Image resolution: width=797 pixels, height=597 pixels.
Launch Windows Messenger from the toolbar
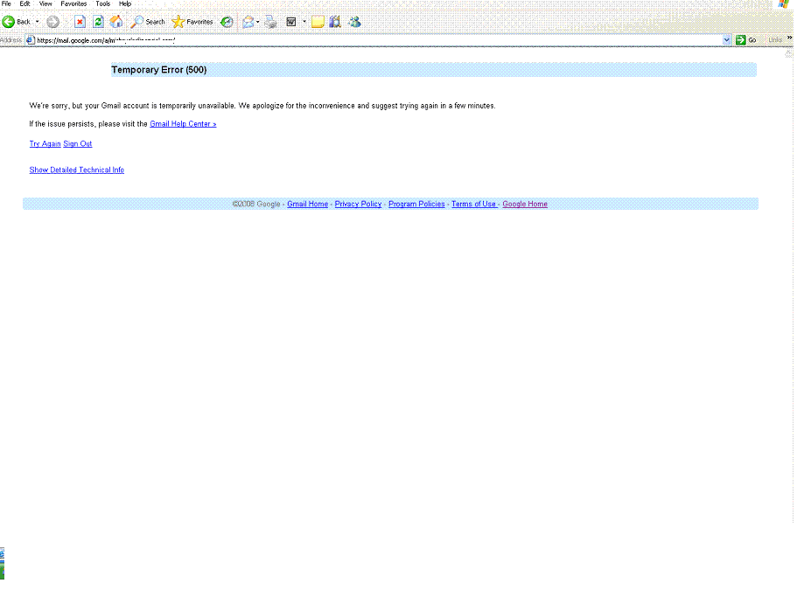click(x=356, y=22)
